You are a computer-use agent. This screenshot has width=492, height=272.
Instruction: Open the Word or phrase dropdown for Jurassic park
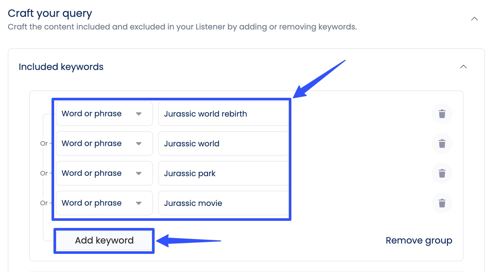point(104,173)
